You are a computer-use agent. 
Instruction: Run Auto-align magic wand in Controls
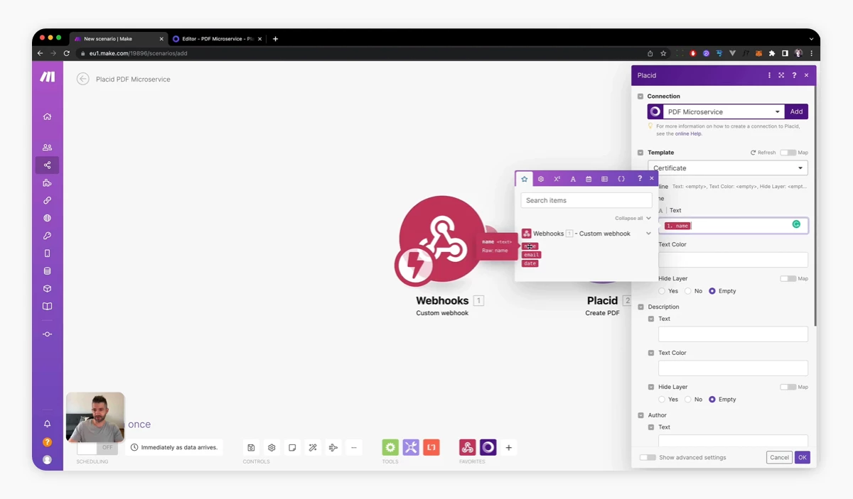click(313, 447)
